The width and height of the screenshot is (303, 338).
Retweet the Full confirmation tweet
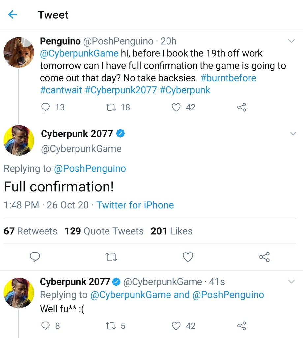point(111,257)
